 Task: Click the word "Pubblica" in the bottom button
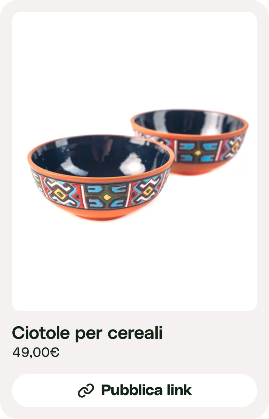click(x=132, y=390)
